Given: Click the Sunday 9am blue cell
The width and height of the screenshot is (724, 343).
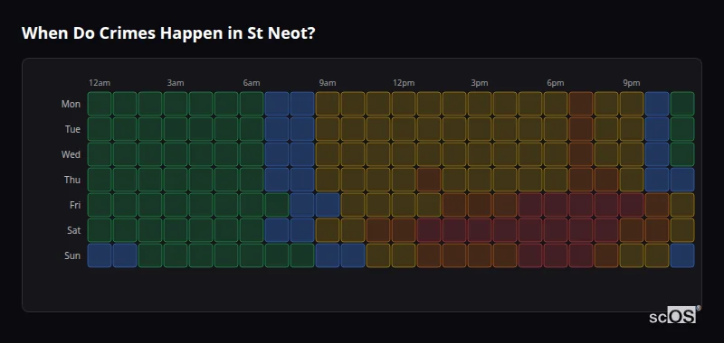Looking at the screenshot, I should (x=328, y=255).
